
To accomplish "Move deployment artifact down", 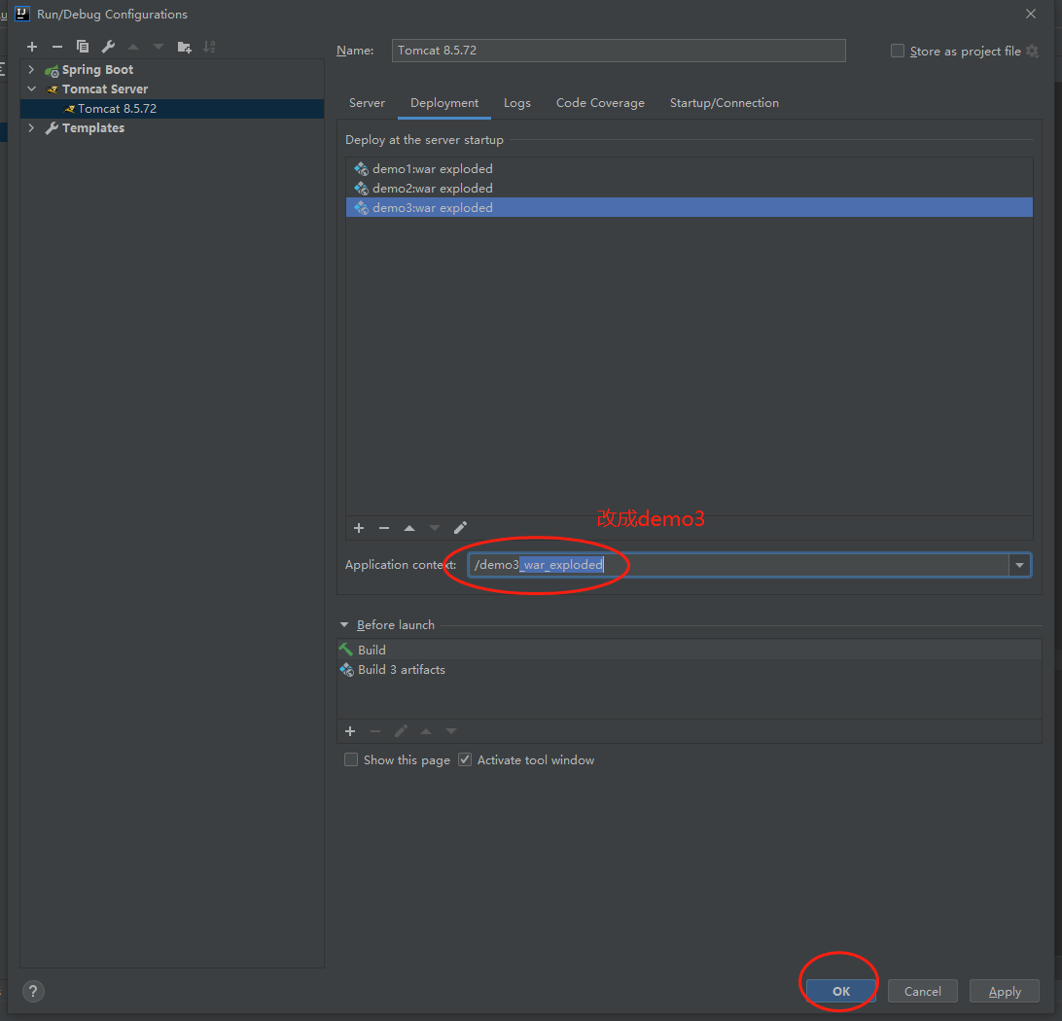I will [435, 528].
